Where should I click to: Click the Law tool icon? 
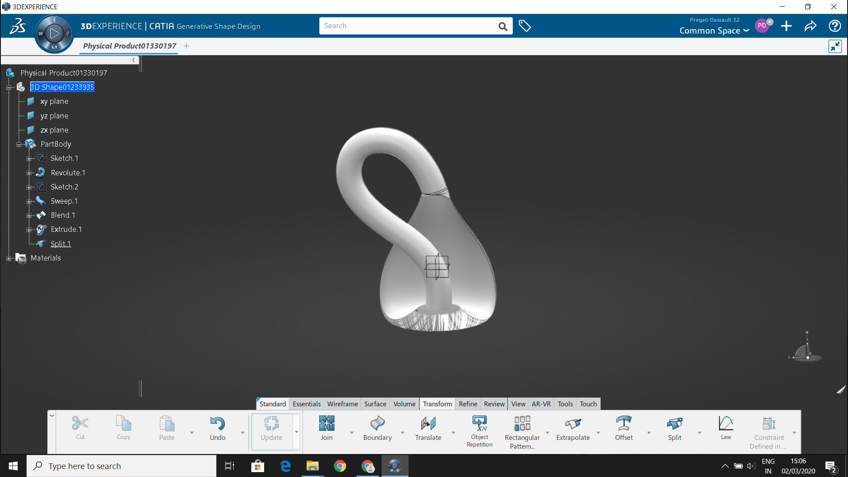pyautogui.click(x=726, y=424)
